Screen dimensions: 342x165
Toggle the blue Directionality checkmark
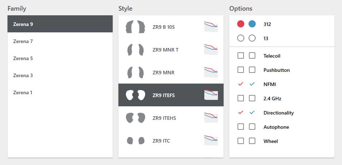252,113
